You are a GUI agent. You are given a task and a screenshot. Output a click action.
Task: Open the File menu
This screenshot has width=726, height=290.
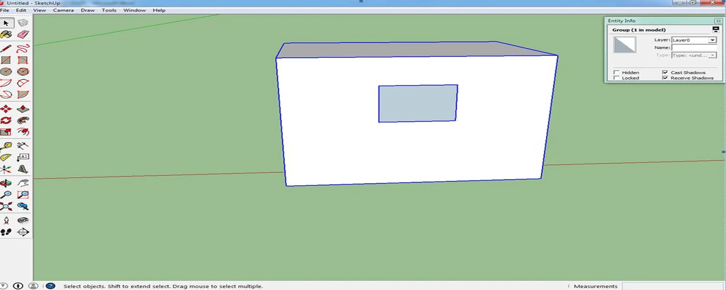point(5,10)
